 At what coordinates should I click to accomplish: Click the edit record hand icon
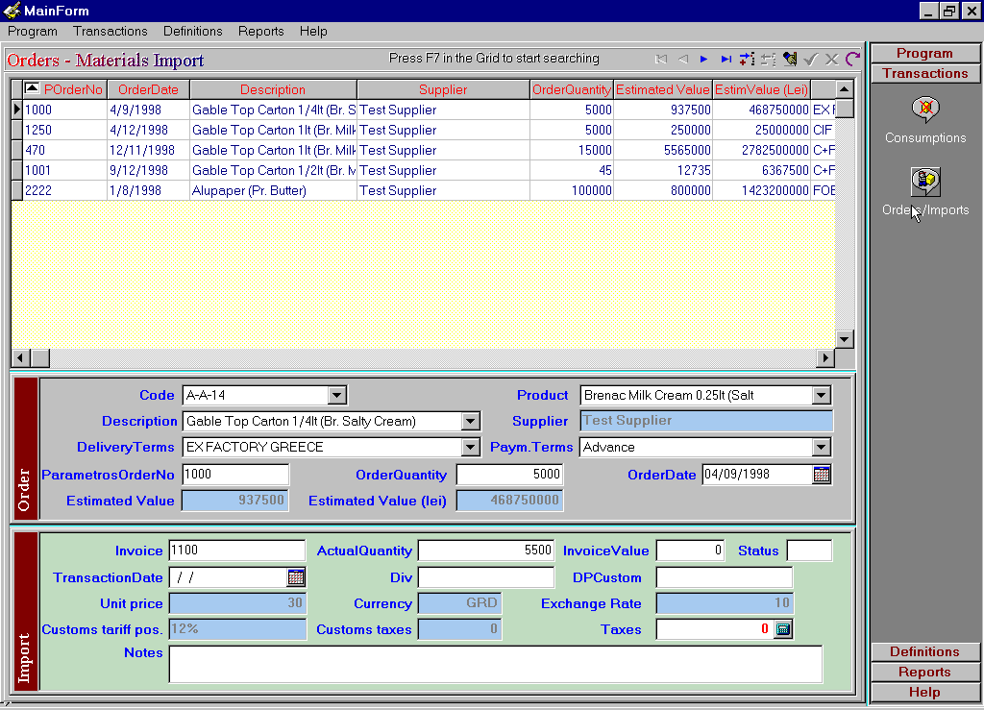(790, 60)
